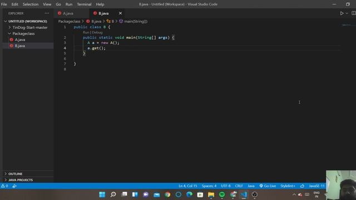The image size is (356, 200).
Task: Expand the JAVA PROJECTS panel
Action: tap(28, 180)
